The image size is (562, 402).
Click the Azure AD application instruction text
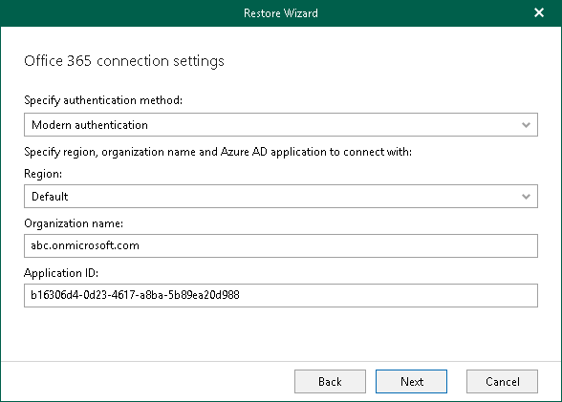pyautogui.click(x=218, y=152)
